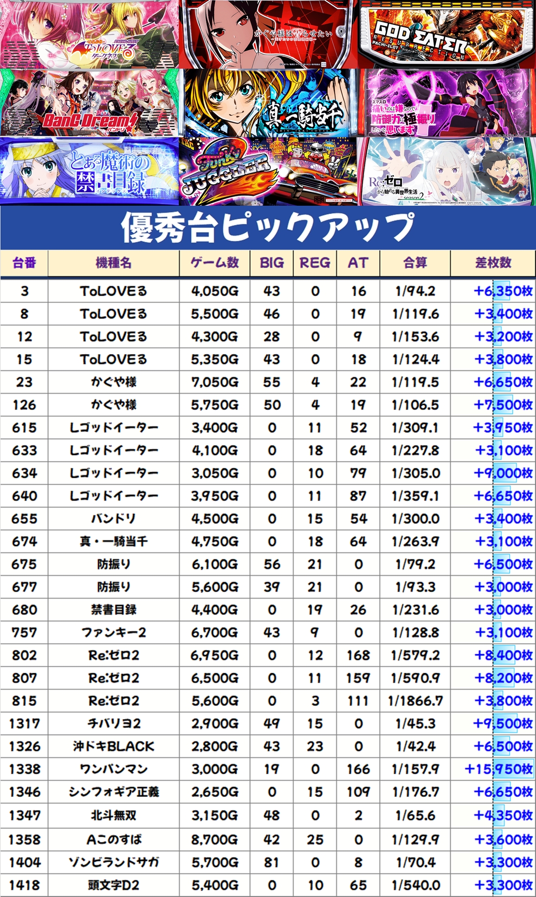536x897 pixels.
Task: Select the 沖ドキBLACK machine name cell
Action: coord(114,746)
